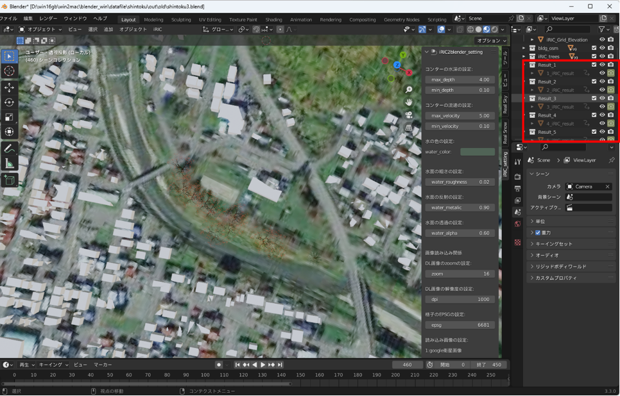Toggle camera view with the camera gizmo
Screen dimensions: 620x396
[x=409, y=115]
